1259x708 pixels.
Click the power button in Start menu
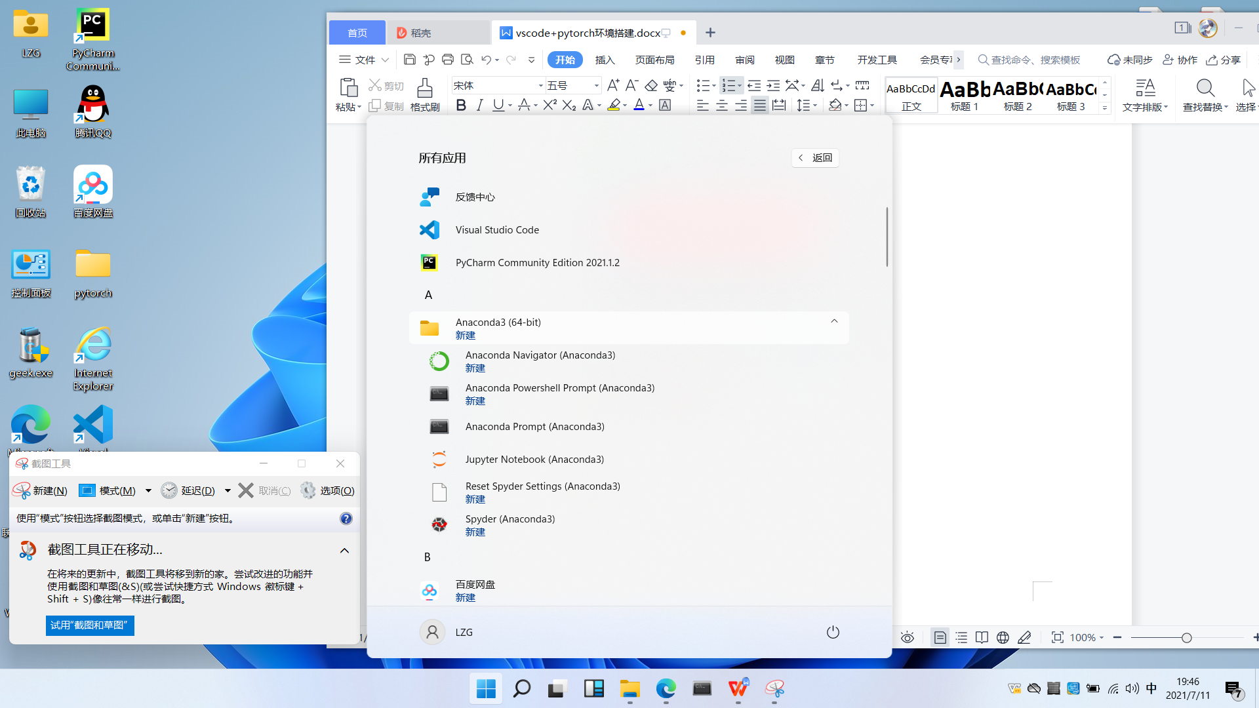pyautogui.click(x=833, y=632)
